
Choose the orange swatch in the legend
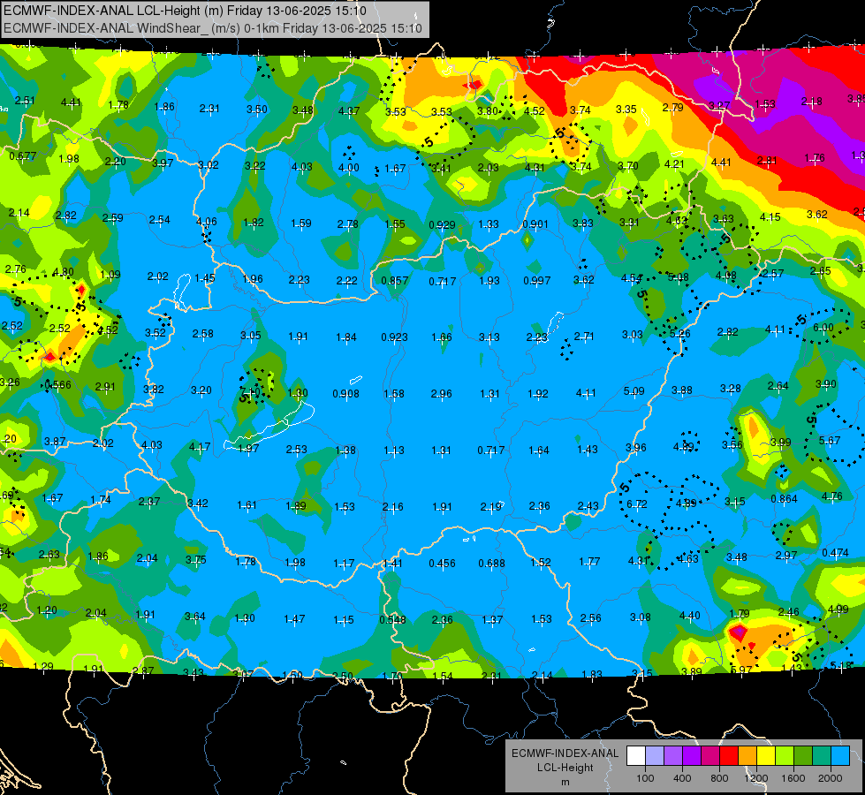coord(747,756)
